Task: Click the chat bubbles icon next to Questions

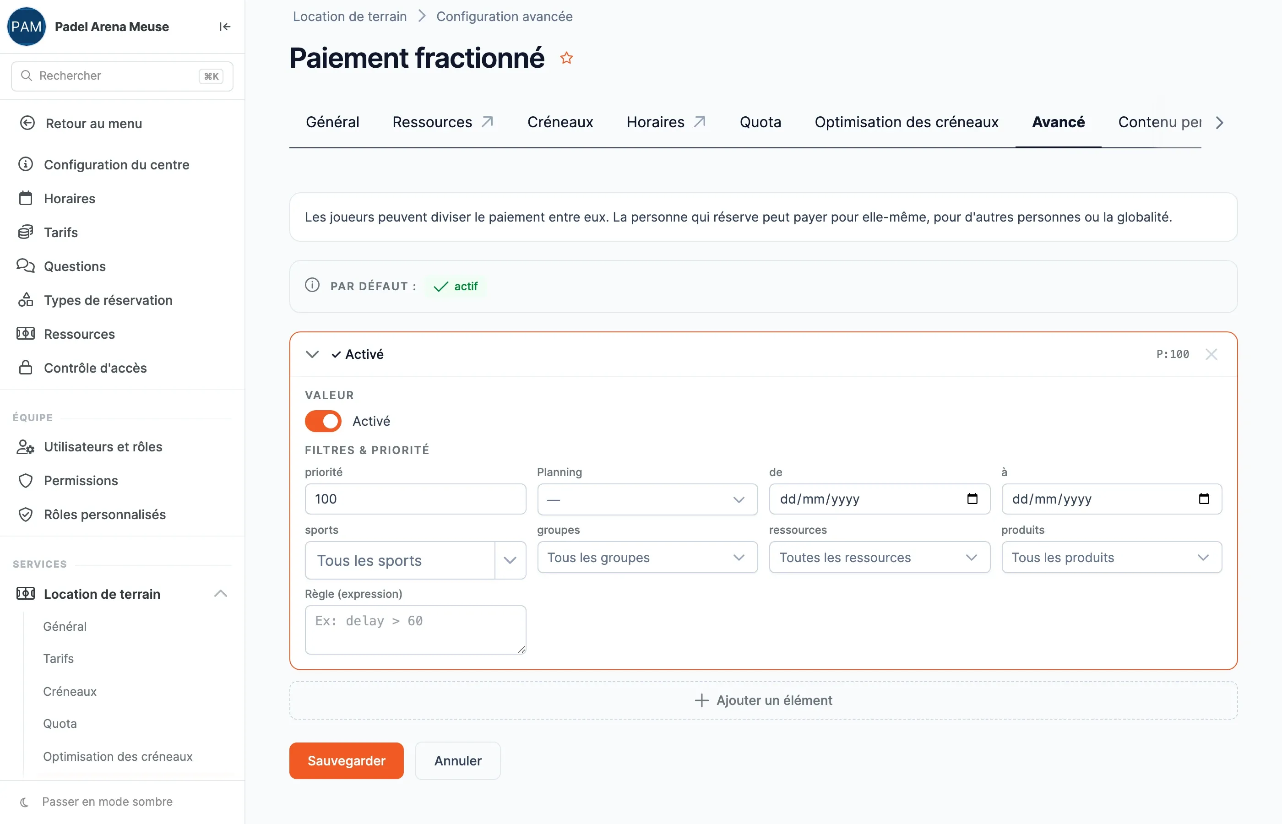Action: (x=26, y=266)
